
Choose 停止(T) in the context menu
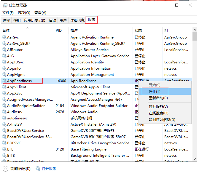point(155,92)
